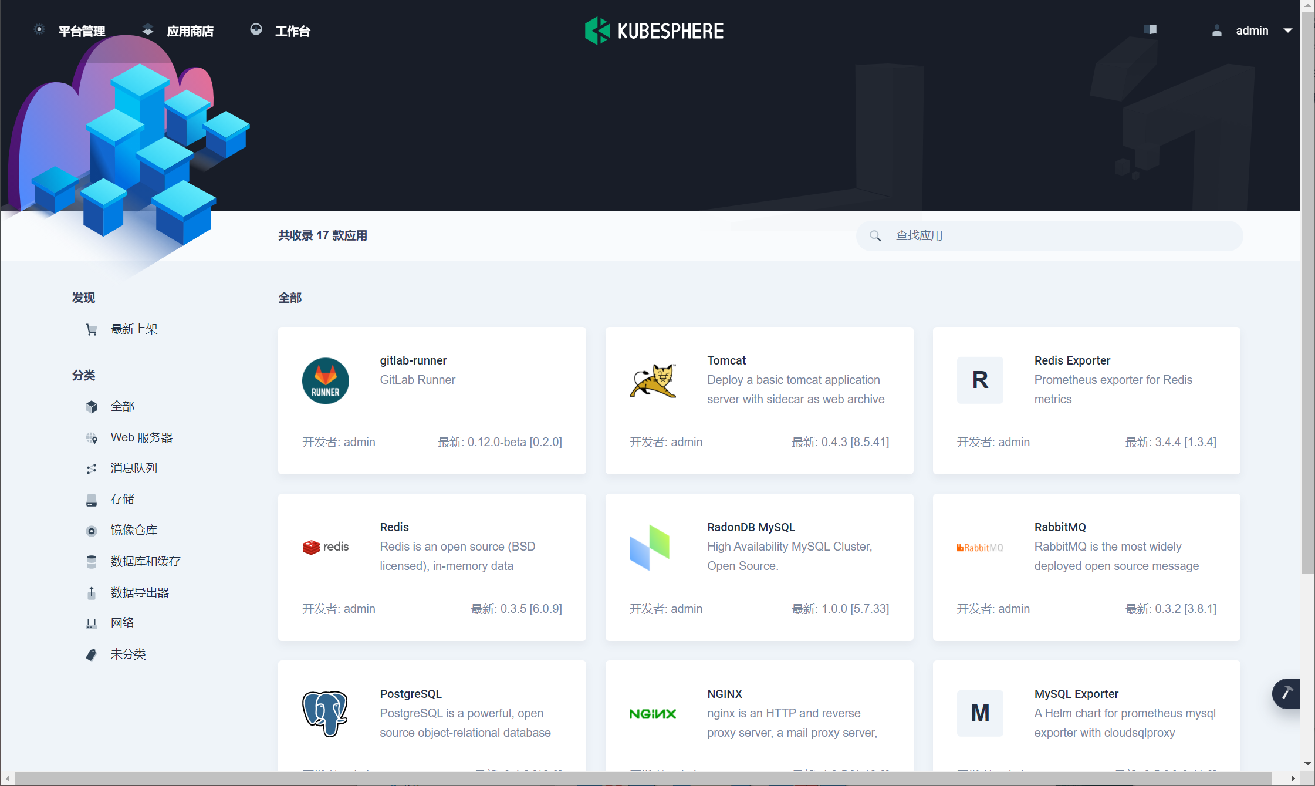The height and width of the screenshot is (786, 1315).
Task: Click the hammer toolbox floating icon
Action: pyautogui.click(x=1286, y=693)
